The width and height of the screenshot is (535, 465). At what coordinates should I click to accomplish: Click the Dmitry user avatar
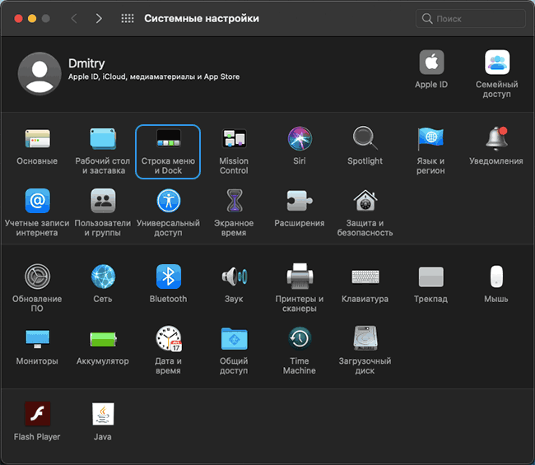(x=40, y=73)
